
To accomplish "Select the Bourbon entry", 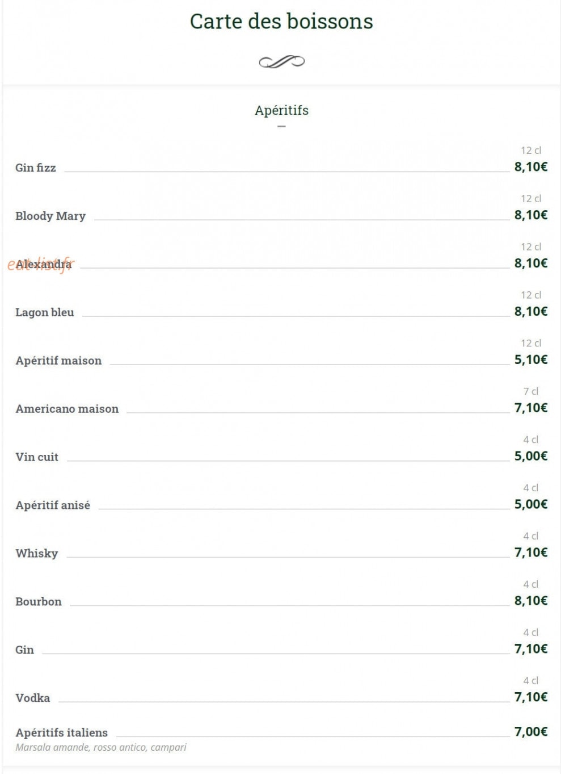I will coord(39,602).
